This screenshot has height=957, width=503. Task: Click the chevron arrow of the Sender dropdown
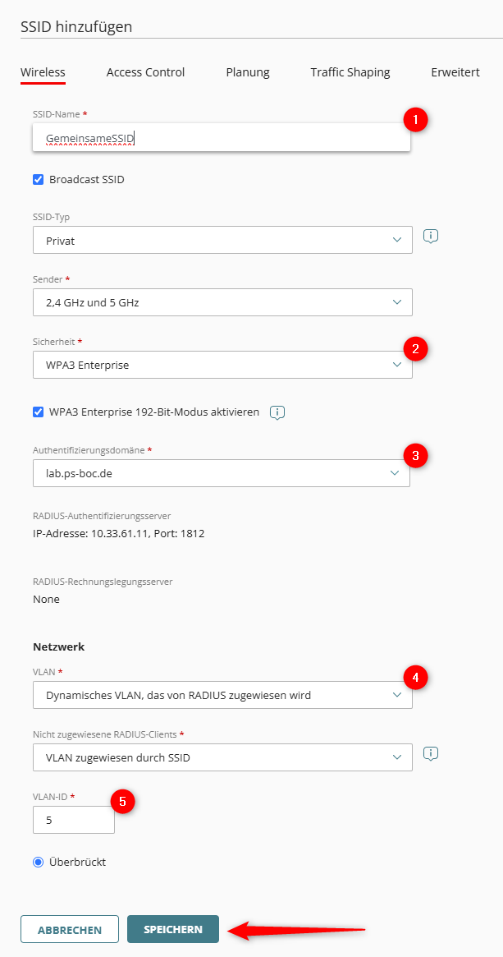397,302
